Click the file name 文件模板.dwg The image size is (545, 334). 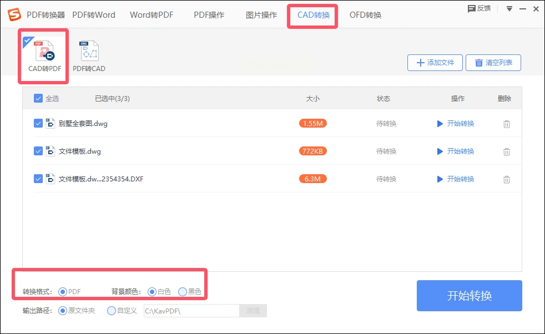(79, 151)
